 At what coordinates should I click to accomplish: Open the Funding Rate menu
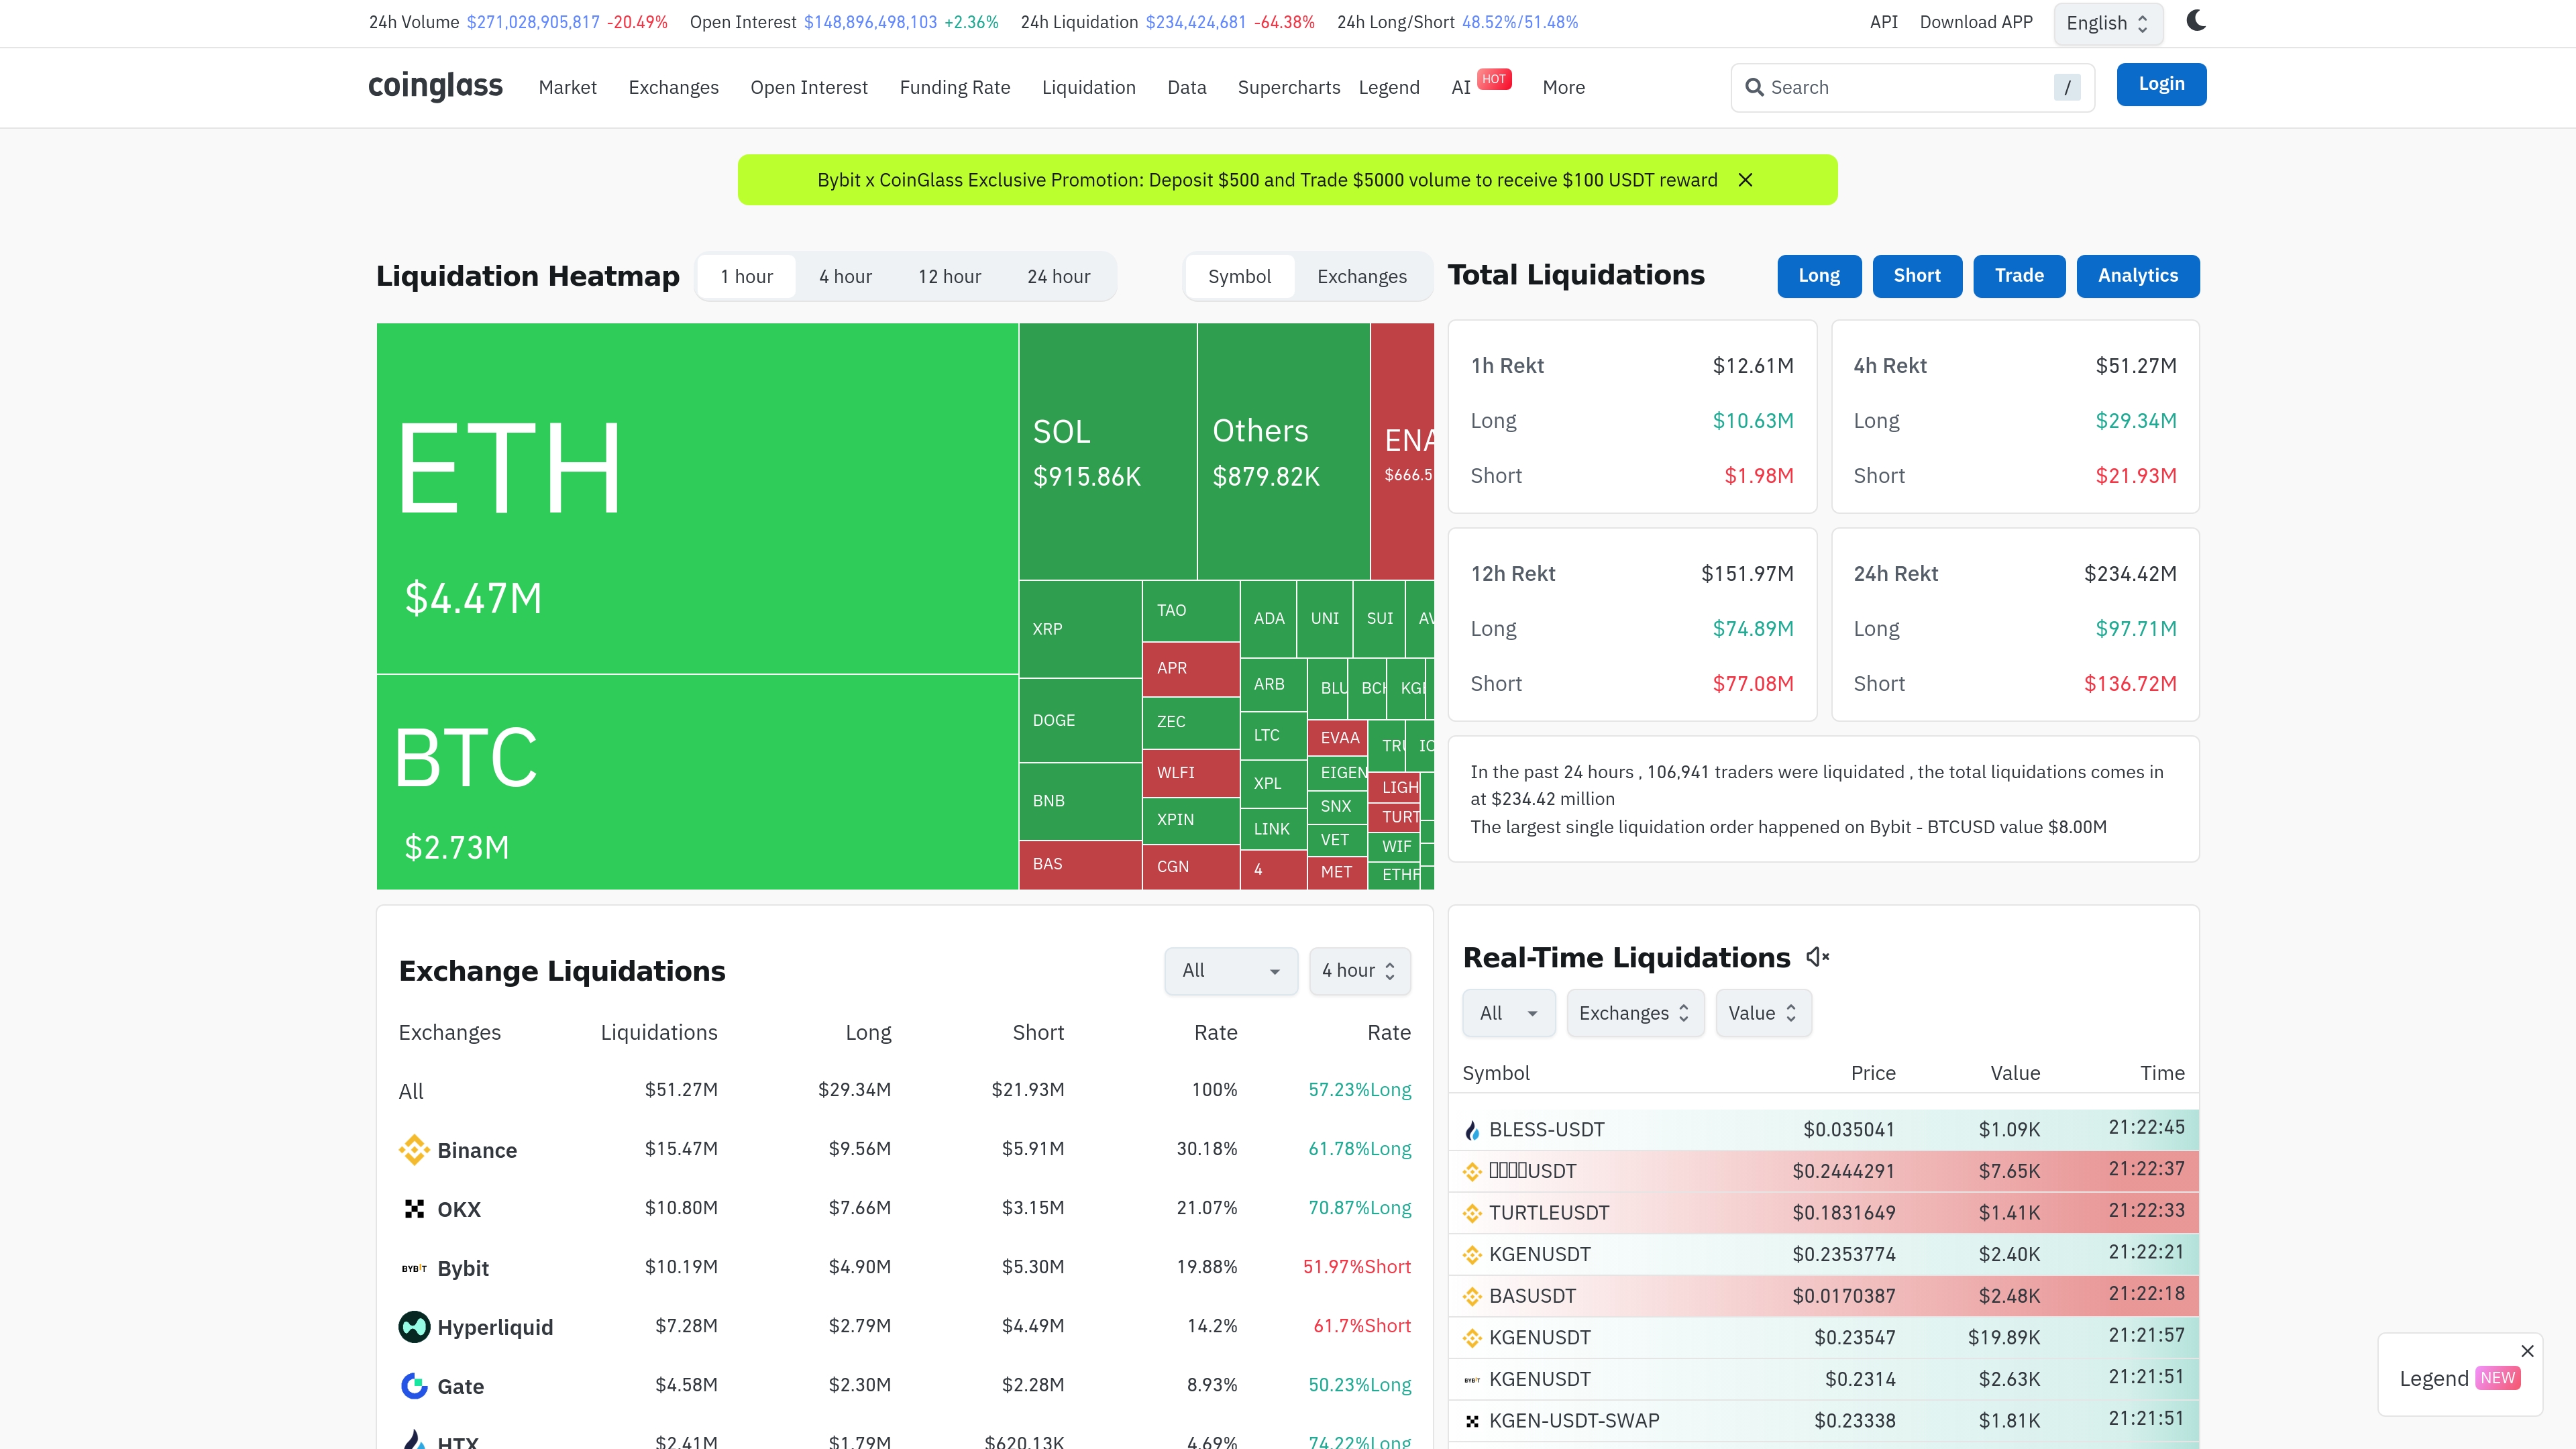[954, 87]
